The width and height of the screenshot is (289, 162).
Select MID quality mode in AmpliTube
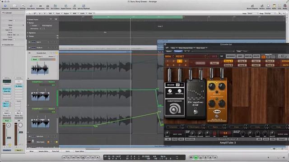268,57
